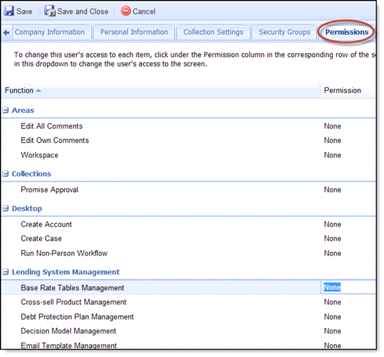Viewport: 384px width, 357px height.
Task: Select the Run Non-Person Workflow row
Action: tap(188, 253)
